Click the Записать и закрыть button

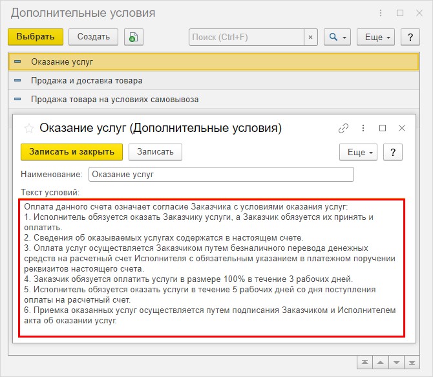click(72, 152)
